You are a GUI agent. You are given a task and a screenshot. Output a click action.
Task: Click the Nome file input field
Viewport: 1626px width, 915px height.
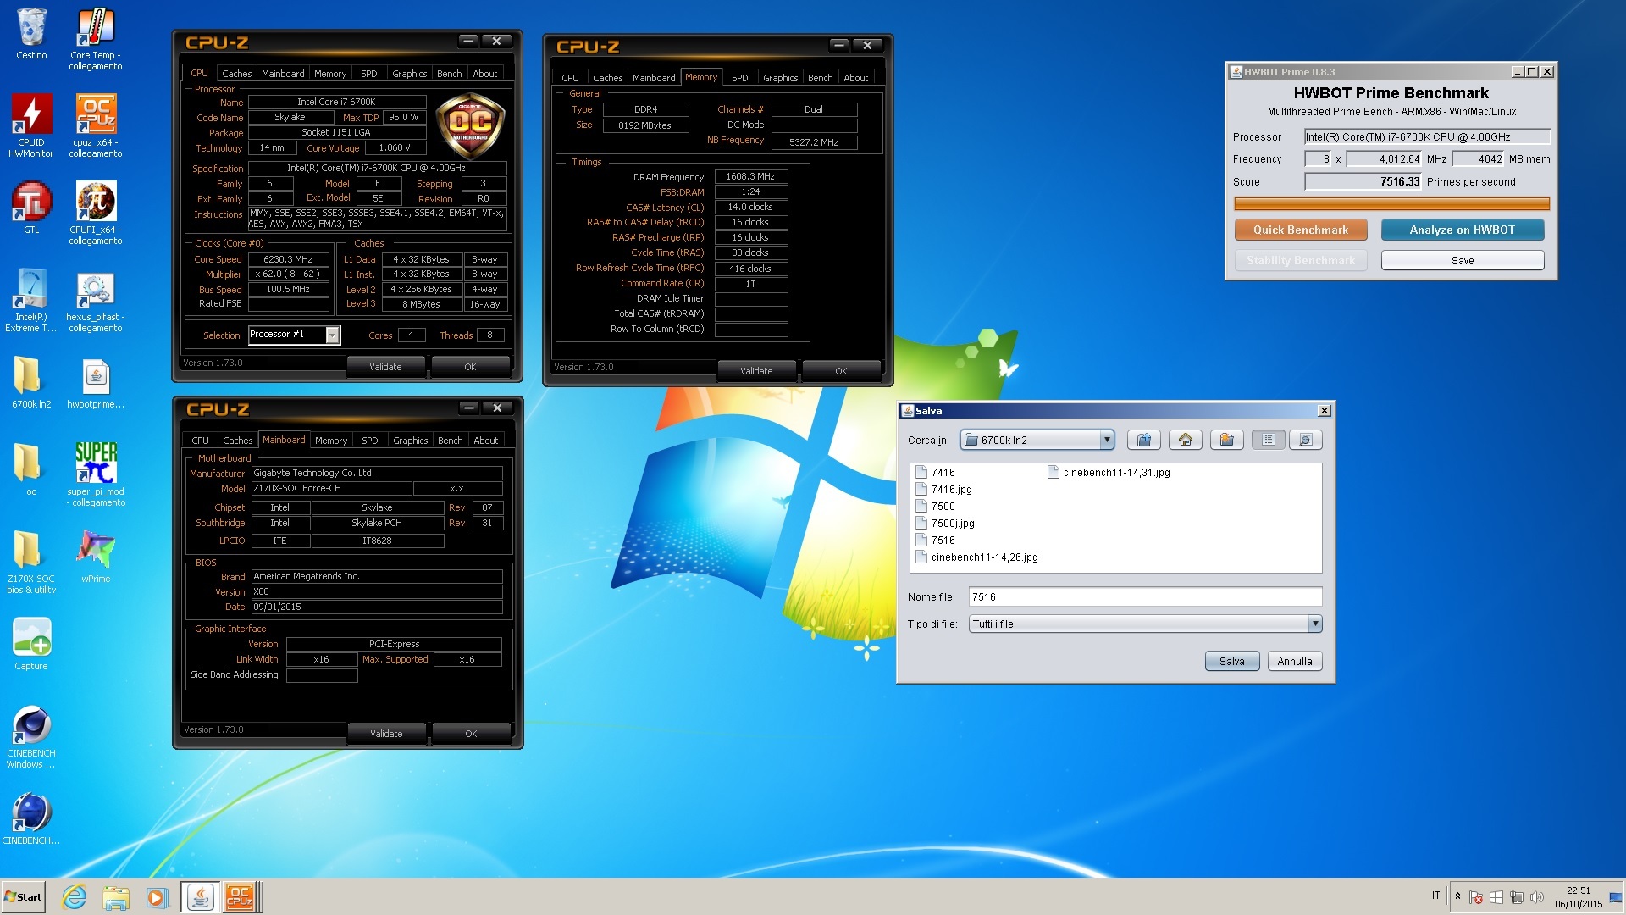(1145, 597)
